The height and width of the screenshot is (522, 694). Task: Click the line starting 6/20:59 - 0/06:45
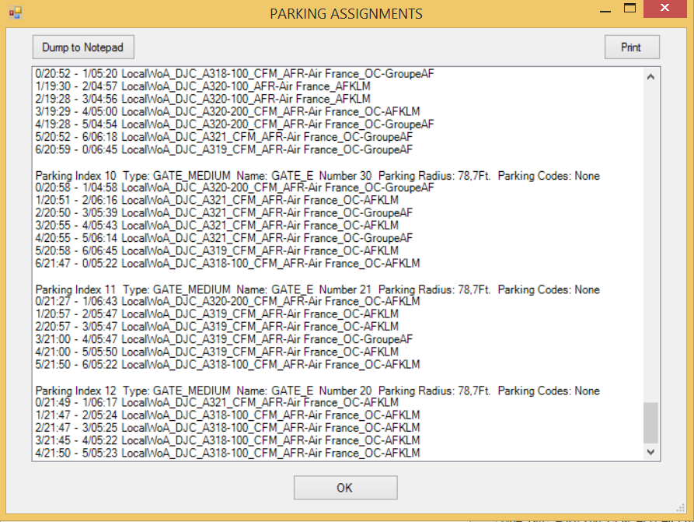[x=224, y=150]
